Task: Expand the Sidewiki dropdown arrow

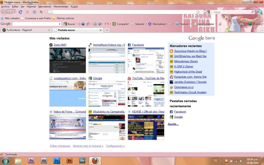Action: point(146,24)
